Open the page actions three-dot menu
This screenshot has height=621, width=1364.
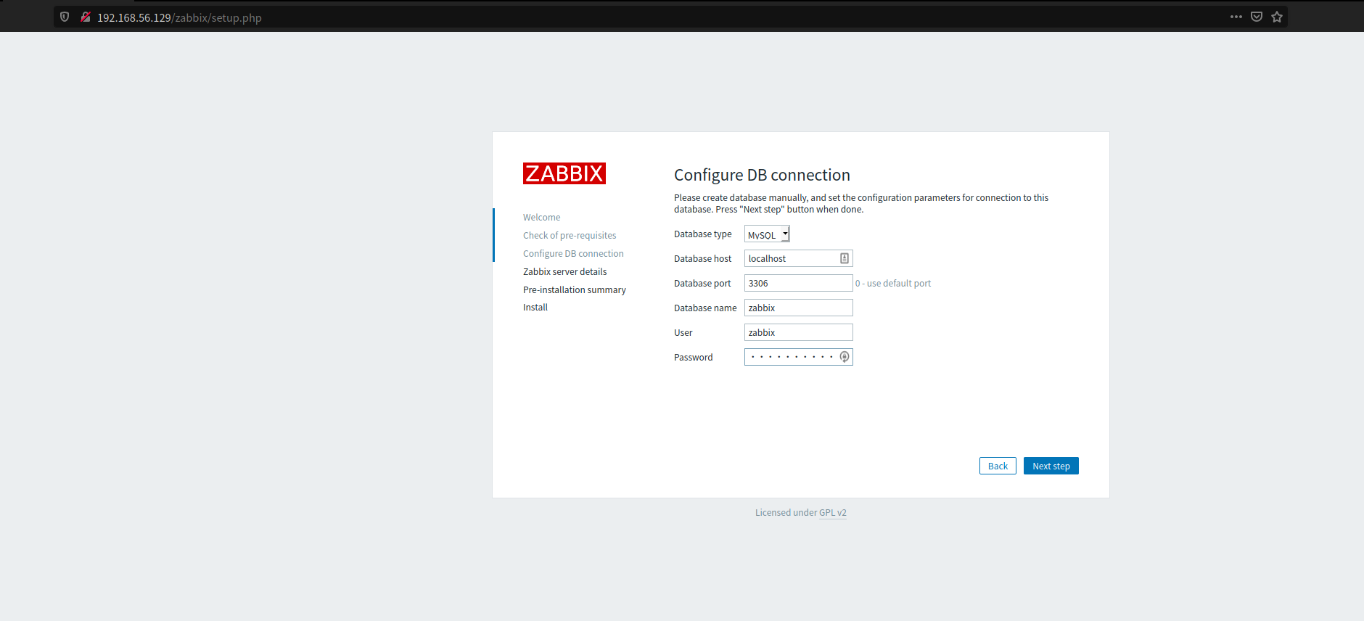(x=1236, y=17)
